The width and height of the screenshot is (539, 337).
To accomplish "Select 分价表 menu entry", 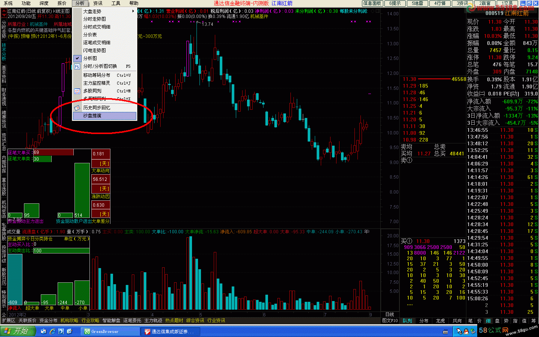I will point(105,35).
